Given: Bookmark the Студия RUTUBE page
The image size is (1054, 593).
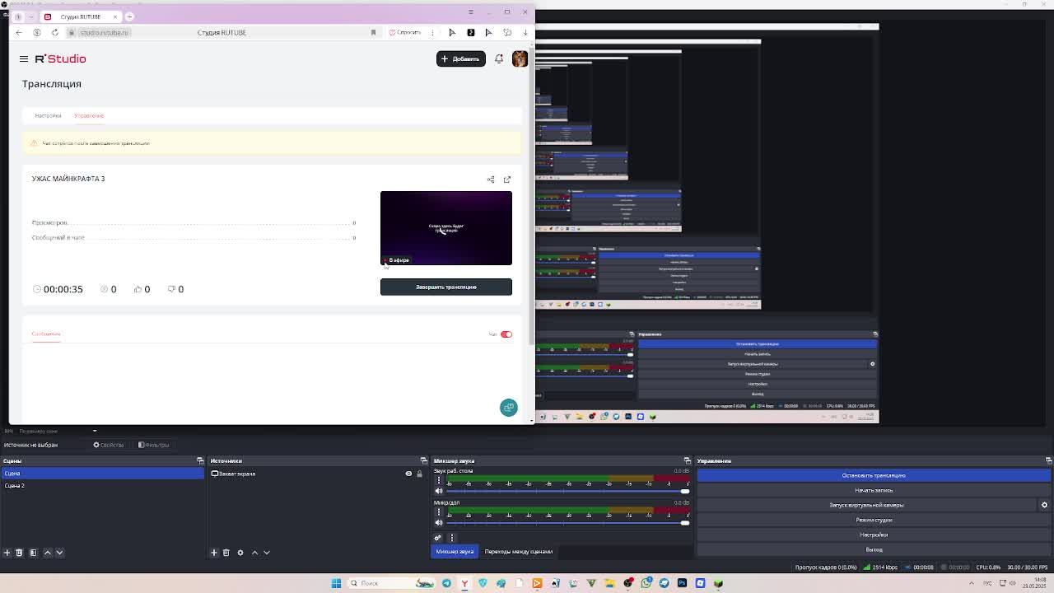Looking at the screenshot, I should coord(373,32).
